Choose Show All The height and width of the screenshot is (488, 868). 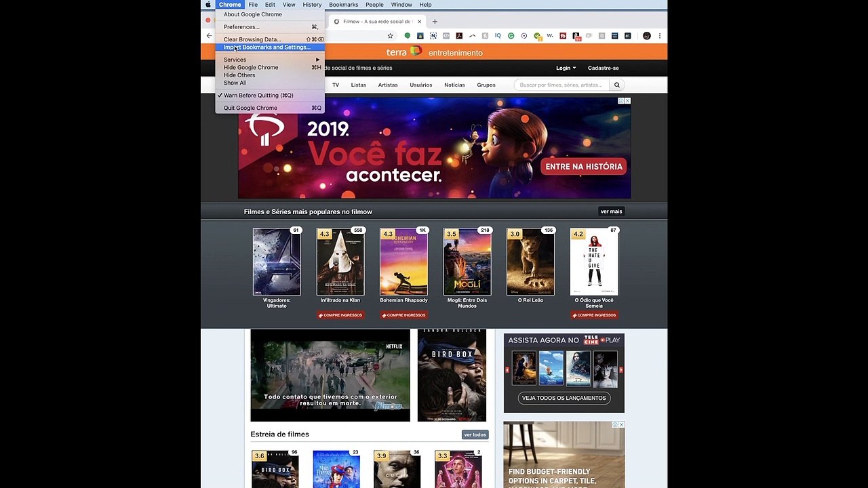point(270,83)
